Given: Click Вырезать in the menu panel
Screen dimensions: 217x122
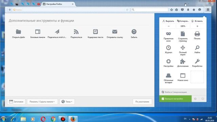Looking at the screenshot, I should pos(168,21).
